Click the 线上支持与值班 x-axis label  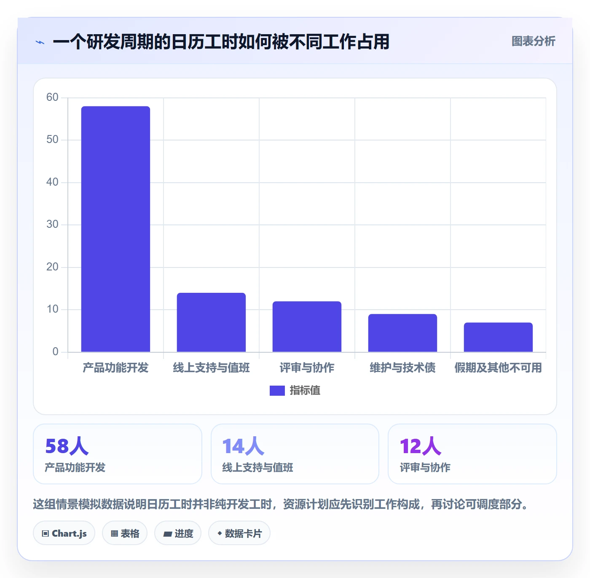211,368
